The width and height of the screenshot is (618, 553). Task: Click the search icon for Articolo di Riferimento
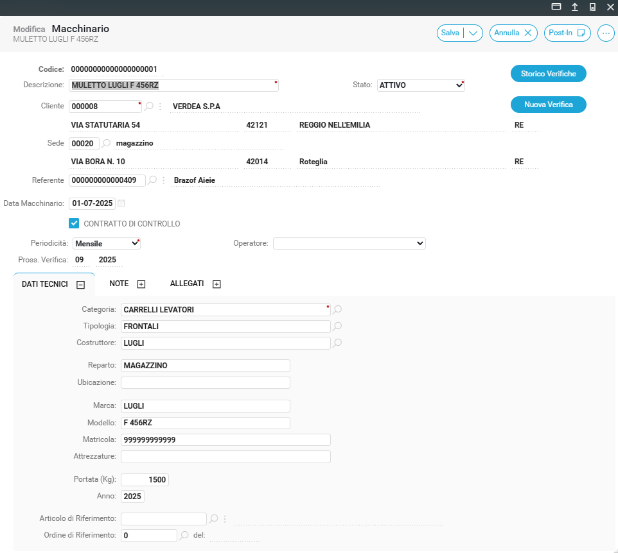click(x=214, y=519)
